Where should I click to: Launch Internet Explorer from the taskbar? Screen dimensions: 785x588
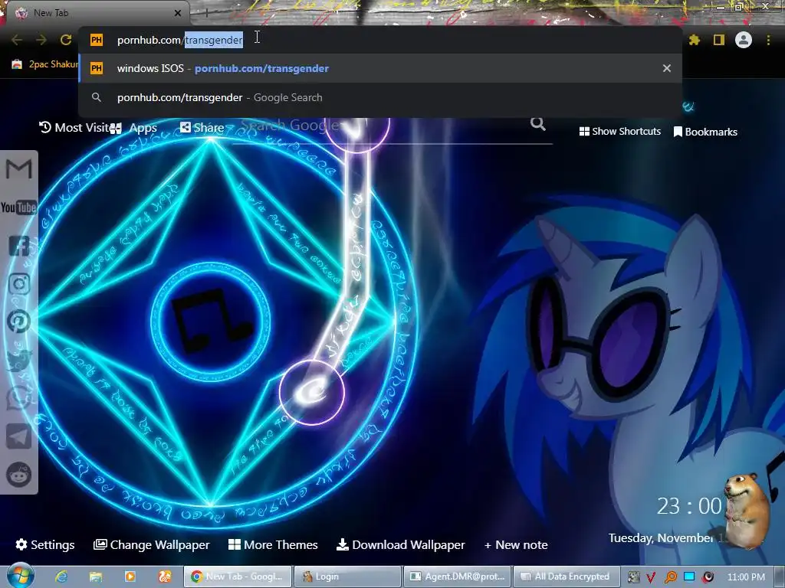point(61,577)
